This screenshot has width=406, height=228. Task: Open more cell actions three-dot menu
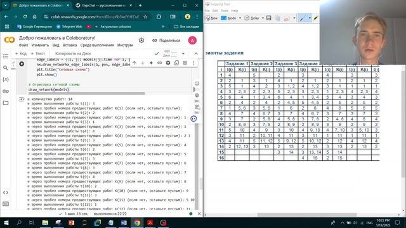[x=193, y=63]
